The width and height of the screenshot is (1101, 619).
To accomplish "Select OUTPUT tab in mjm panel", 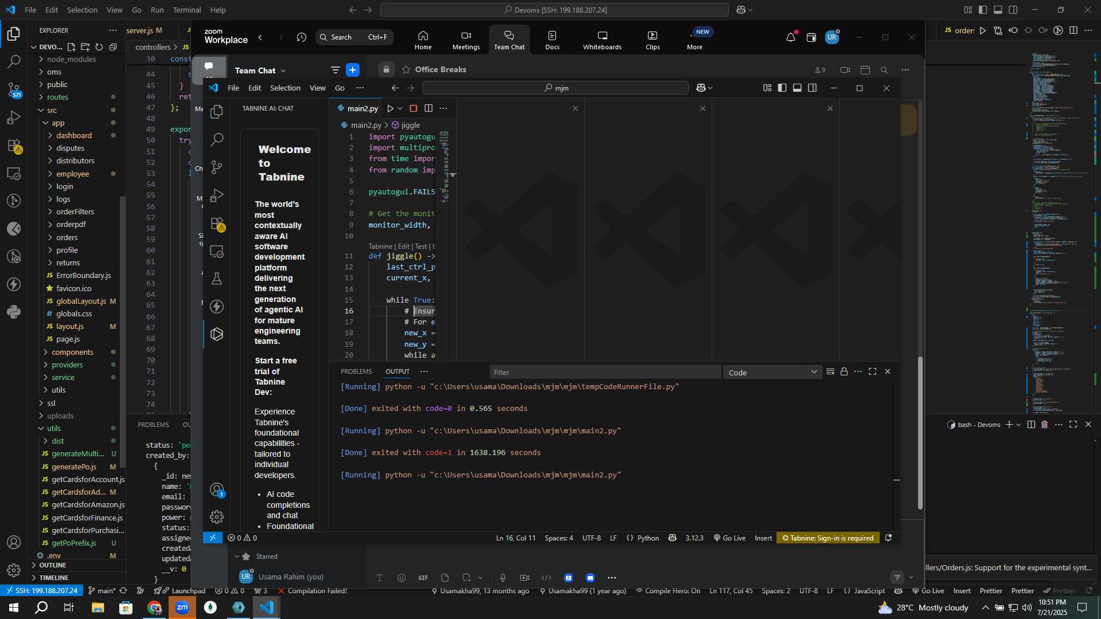I will coord(397,372).
